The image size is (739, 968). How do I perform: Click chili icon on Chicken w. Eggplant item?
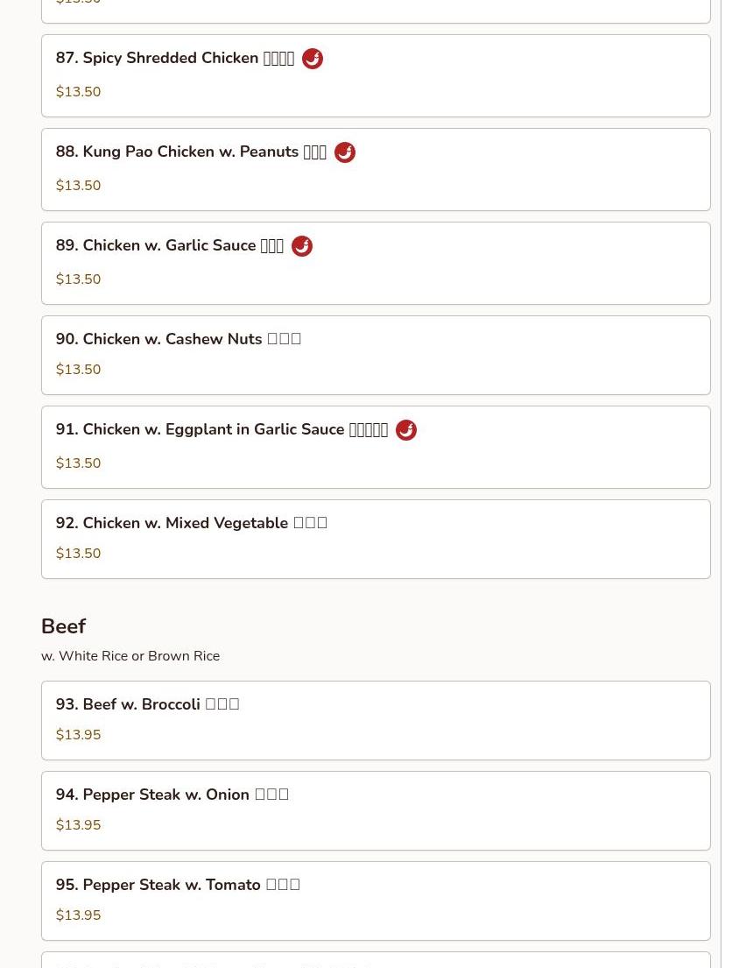click(x=406, y=430)
